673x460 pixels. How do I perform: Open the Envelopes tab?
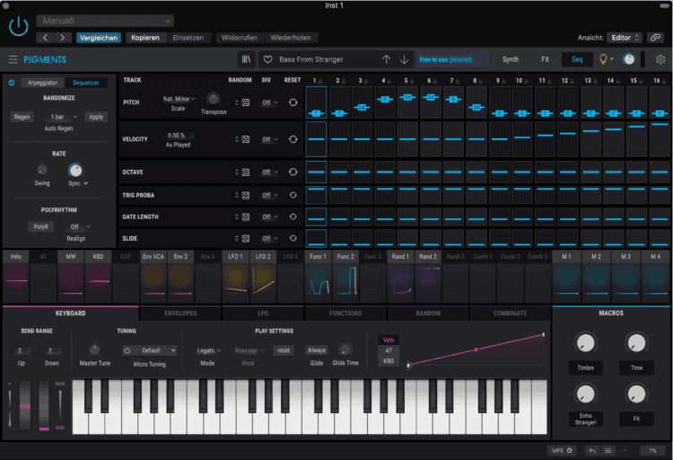tap(180, 313)
